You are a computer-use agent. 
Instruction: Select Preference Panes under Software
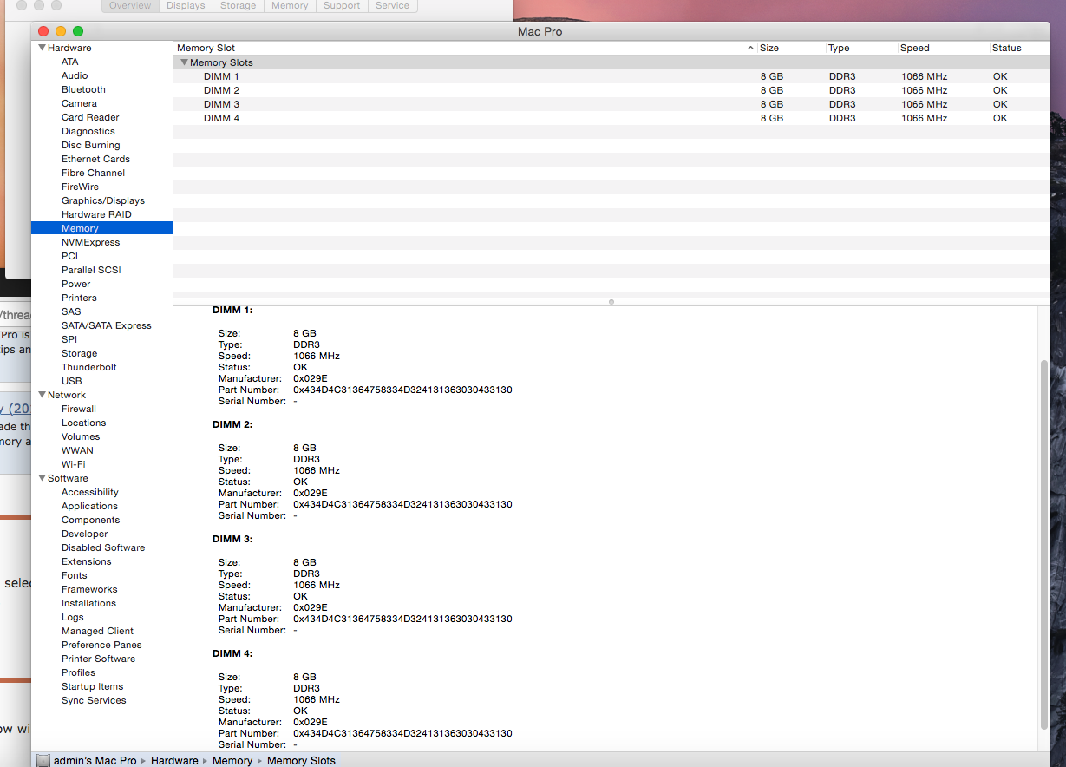click(101, 645)
